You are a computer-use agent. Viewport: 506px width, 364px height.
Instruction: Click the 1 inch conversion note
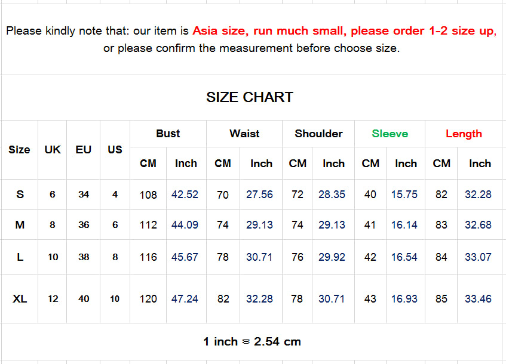tap(252, 342)
